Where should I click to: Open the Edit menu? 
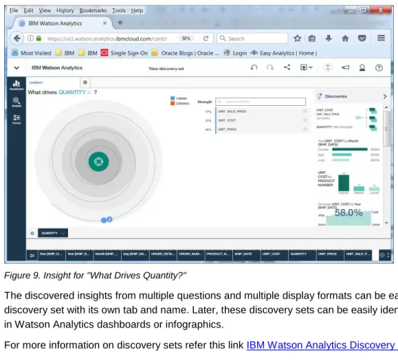28,10
